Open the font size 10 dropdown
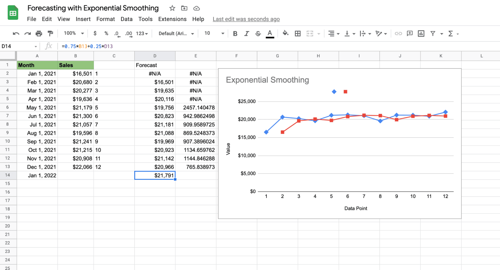 [x=214, y=33]
